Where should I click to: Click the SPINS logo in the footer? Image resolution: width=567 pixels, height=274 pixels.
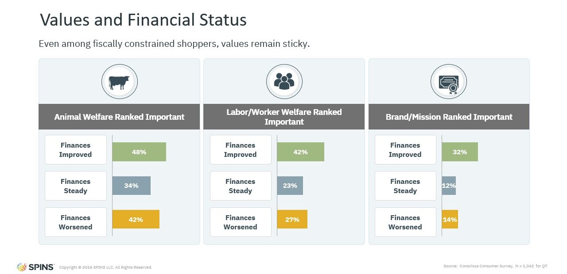[x=36, y=267]
